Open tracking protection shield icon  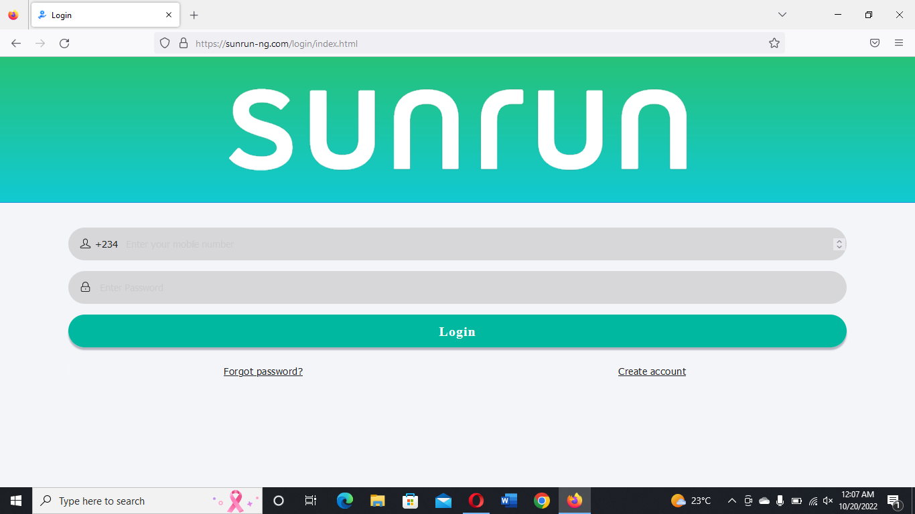click(165, 44)
